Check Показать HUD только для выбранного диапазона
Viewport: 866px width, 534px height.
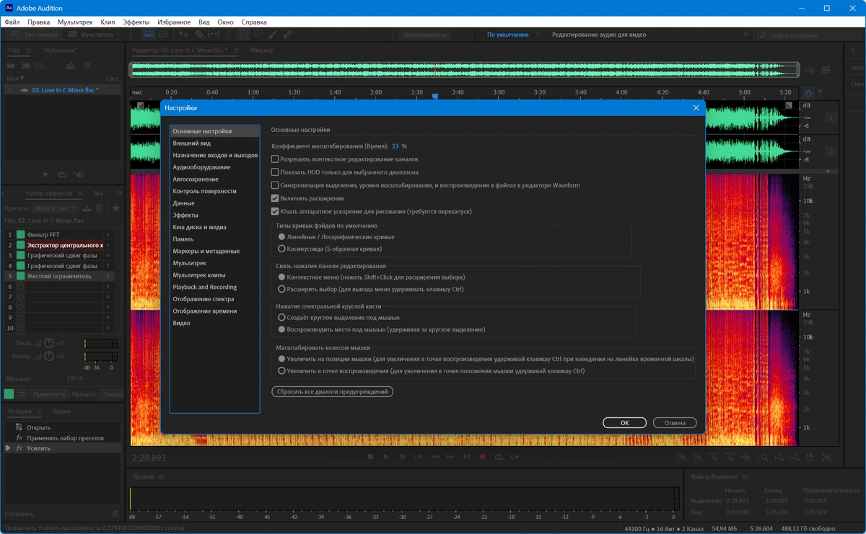(274, 172)
